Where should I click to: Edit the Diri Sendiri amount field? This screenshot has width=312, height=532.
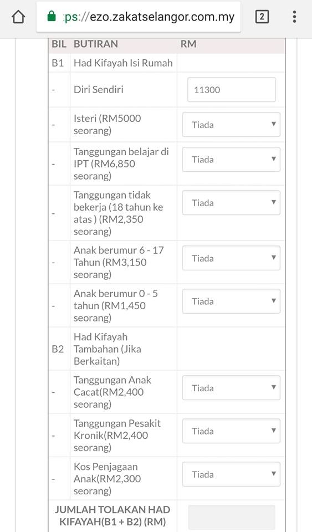point(232,90)
